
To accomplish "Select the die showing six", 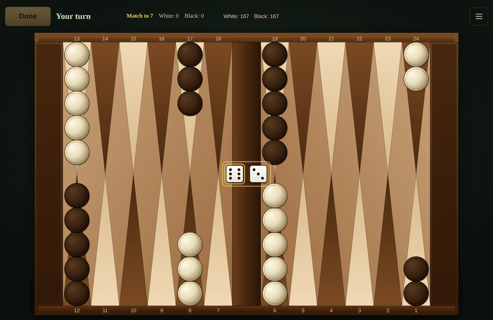I will (x=235, y=174).
